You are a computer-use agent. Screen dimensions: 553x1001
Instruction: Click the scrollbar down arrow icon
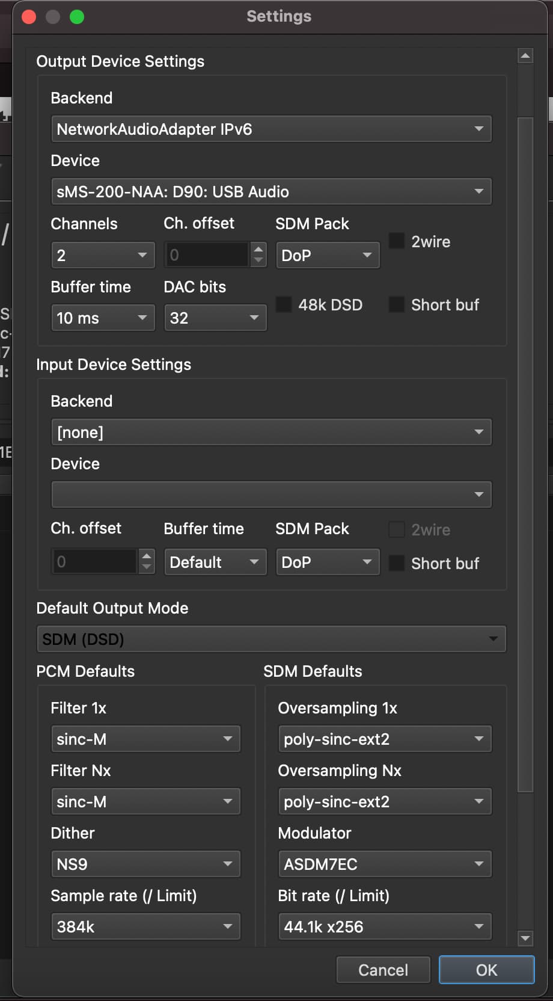click(x=525, y=938)
